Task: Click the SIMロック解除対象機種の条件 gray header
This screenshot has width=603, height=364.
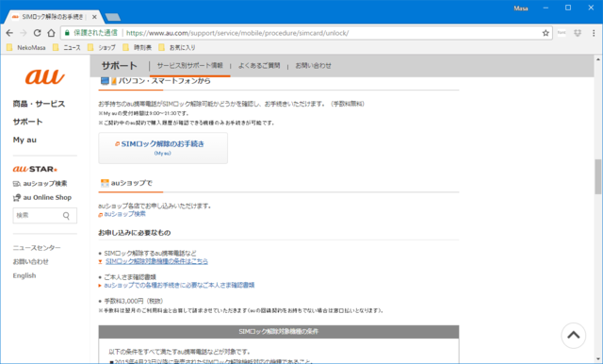Action: coord(279,332)
